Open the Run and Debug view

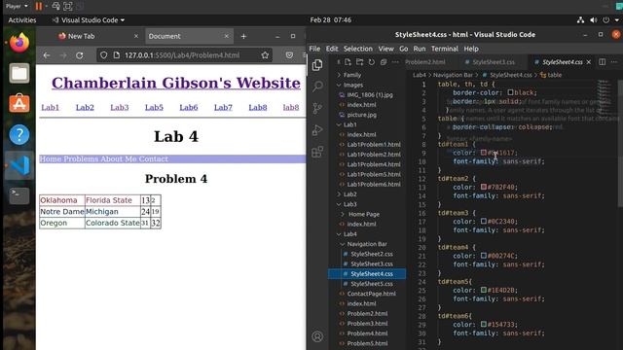pos(317,129)
